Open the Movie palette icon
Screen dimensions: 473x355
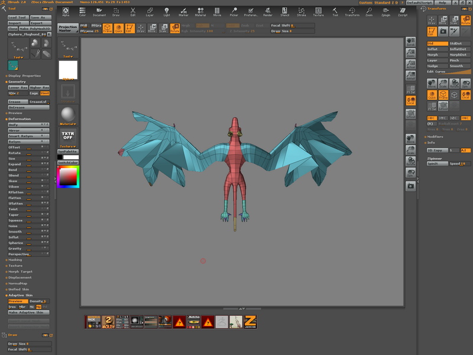click(217, 11)
